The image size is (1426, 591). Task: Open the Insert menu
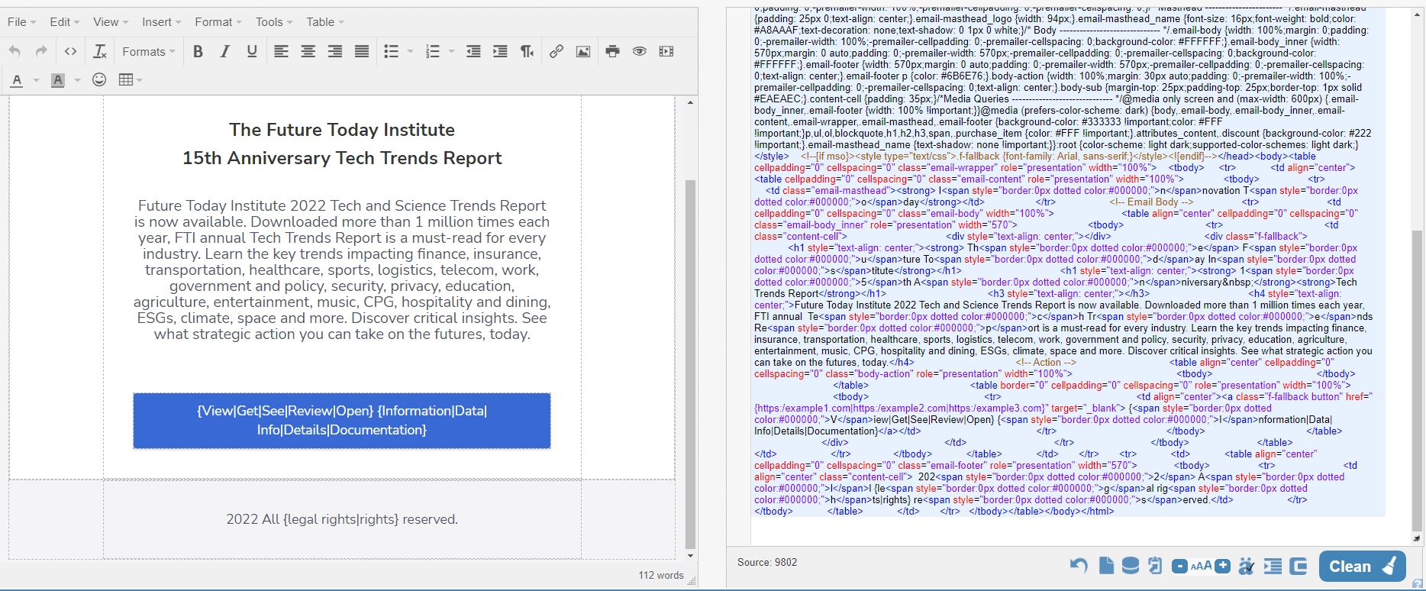click(161, 22)
